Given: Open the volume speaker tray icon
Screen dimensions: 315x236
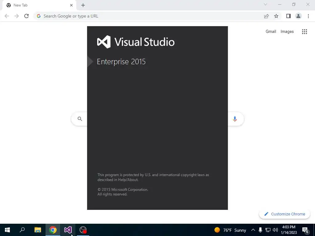Looking at the screenshot, I should pyautogui.click(x=275, y=230).
